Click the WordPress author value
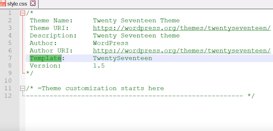The width and height of the screenshot is (273, 131). point(111,43)
